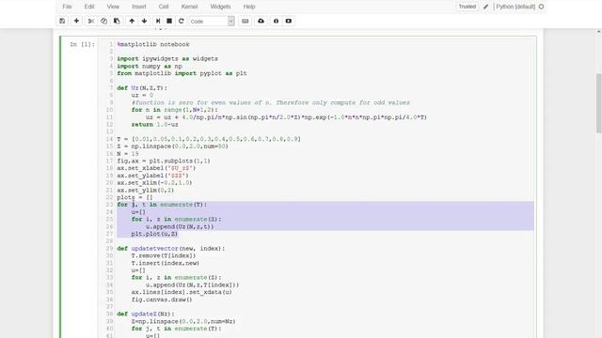Screen dimensions: 602x338
Task: Open the Edit menu
Action: point(89,7)
